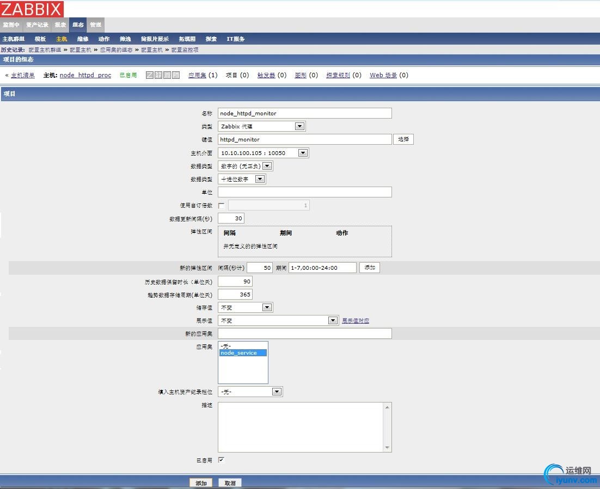Click the 名称 name input field
Screen dimensions: 600x489
304,113
